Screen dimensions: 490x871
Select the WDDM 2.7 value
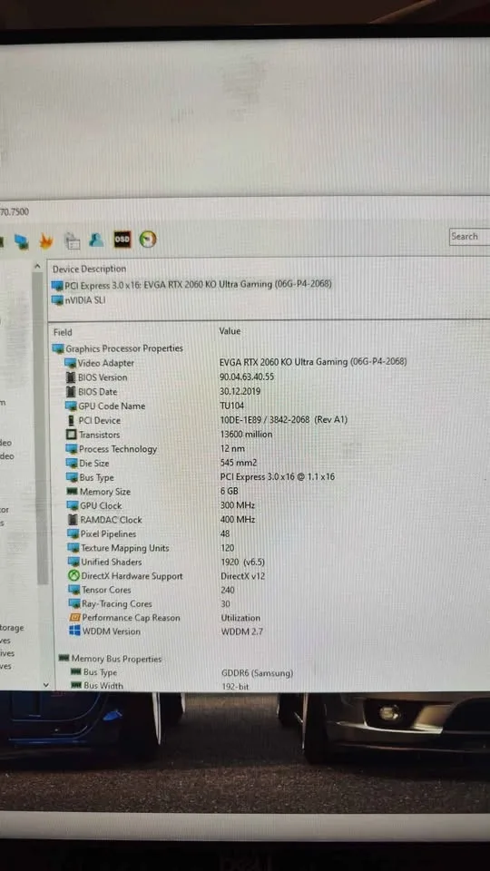(241, 631)
